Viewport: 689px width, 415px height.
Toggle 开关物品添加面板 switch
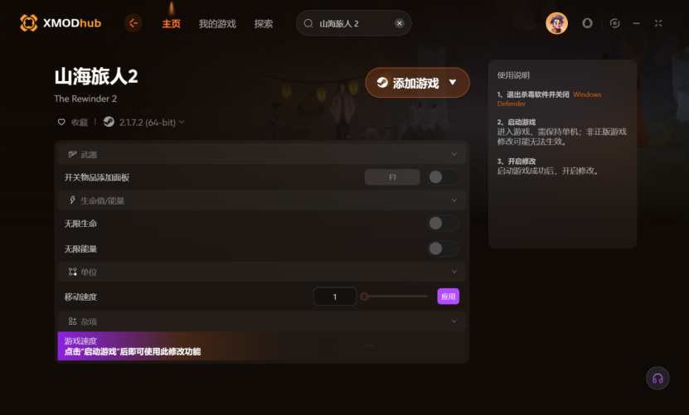(x=443, y=177)
